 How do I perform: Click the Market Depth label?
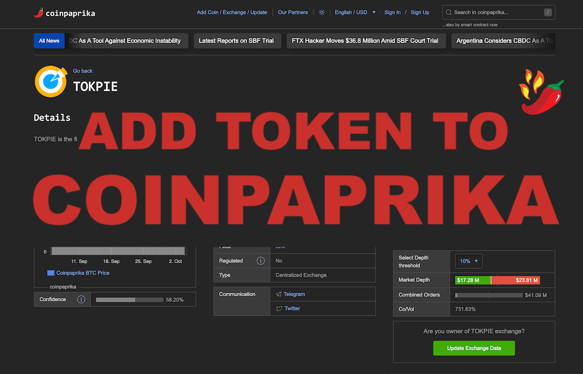414,280
